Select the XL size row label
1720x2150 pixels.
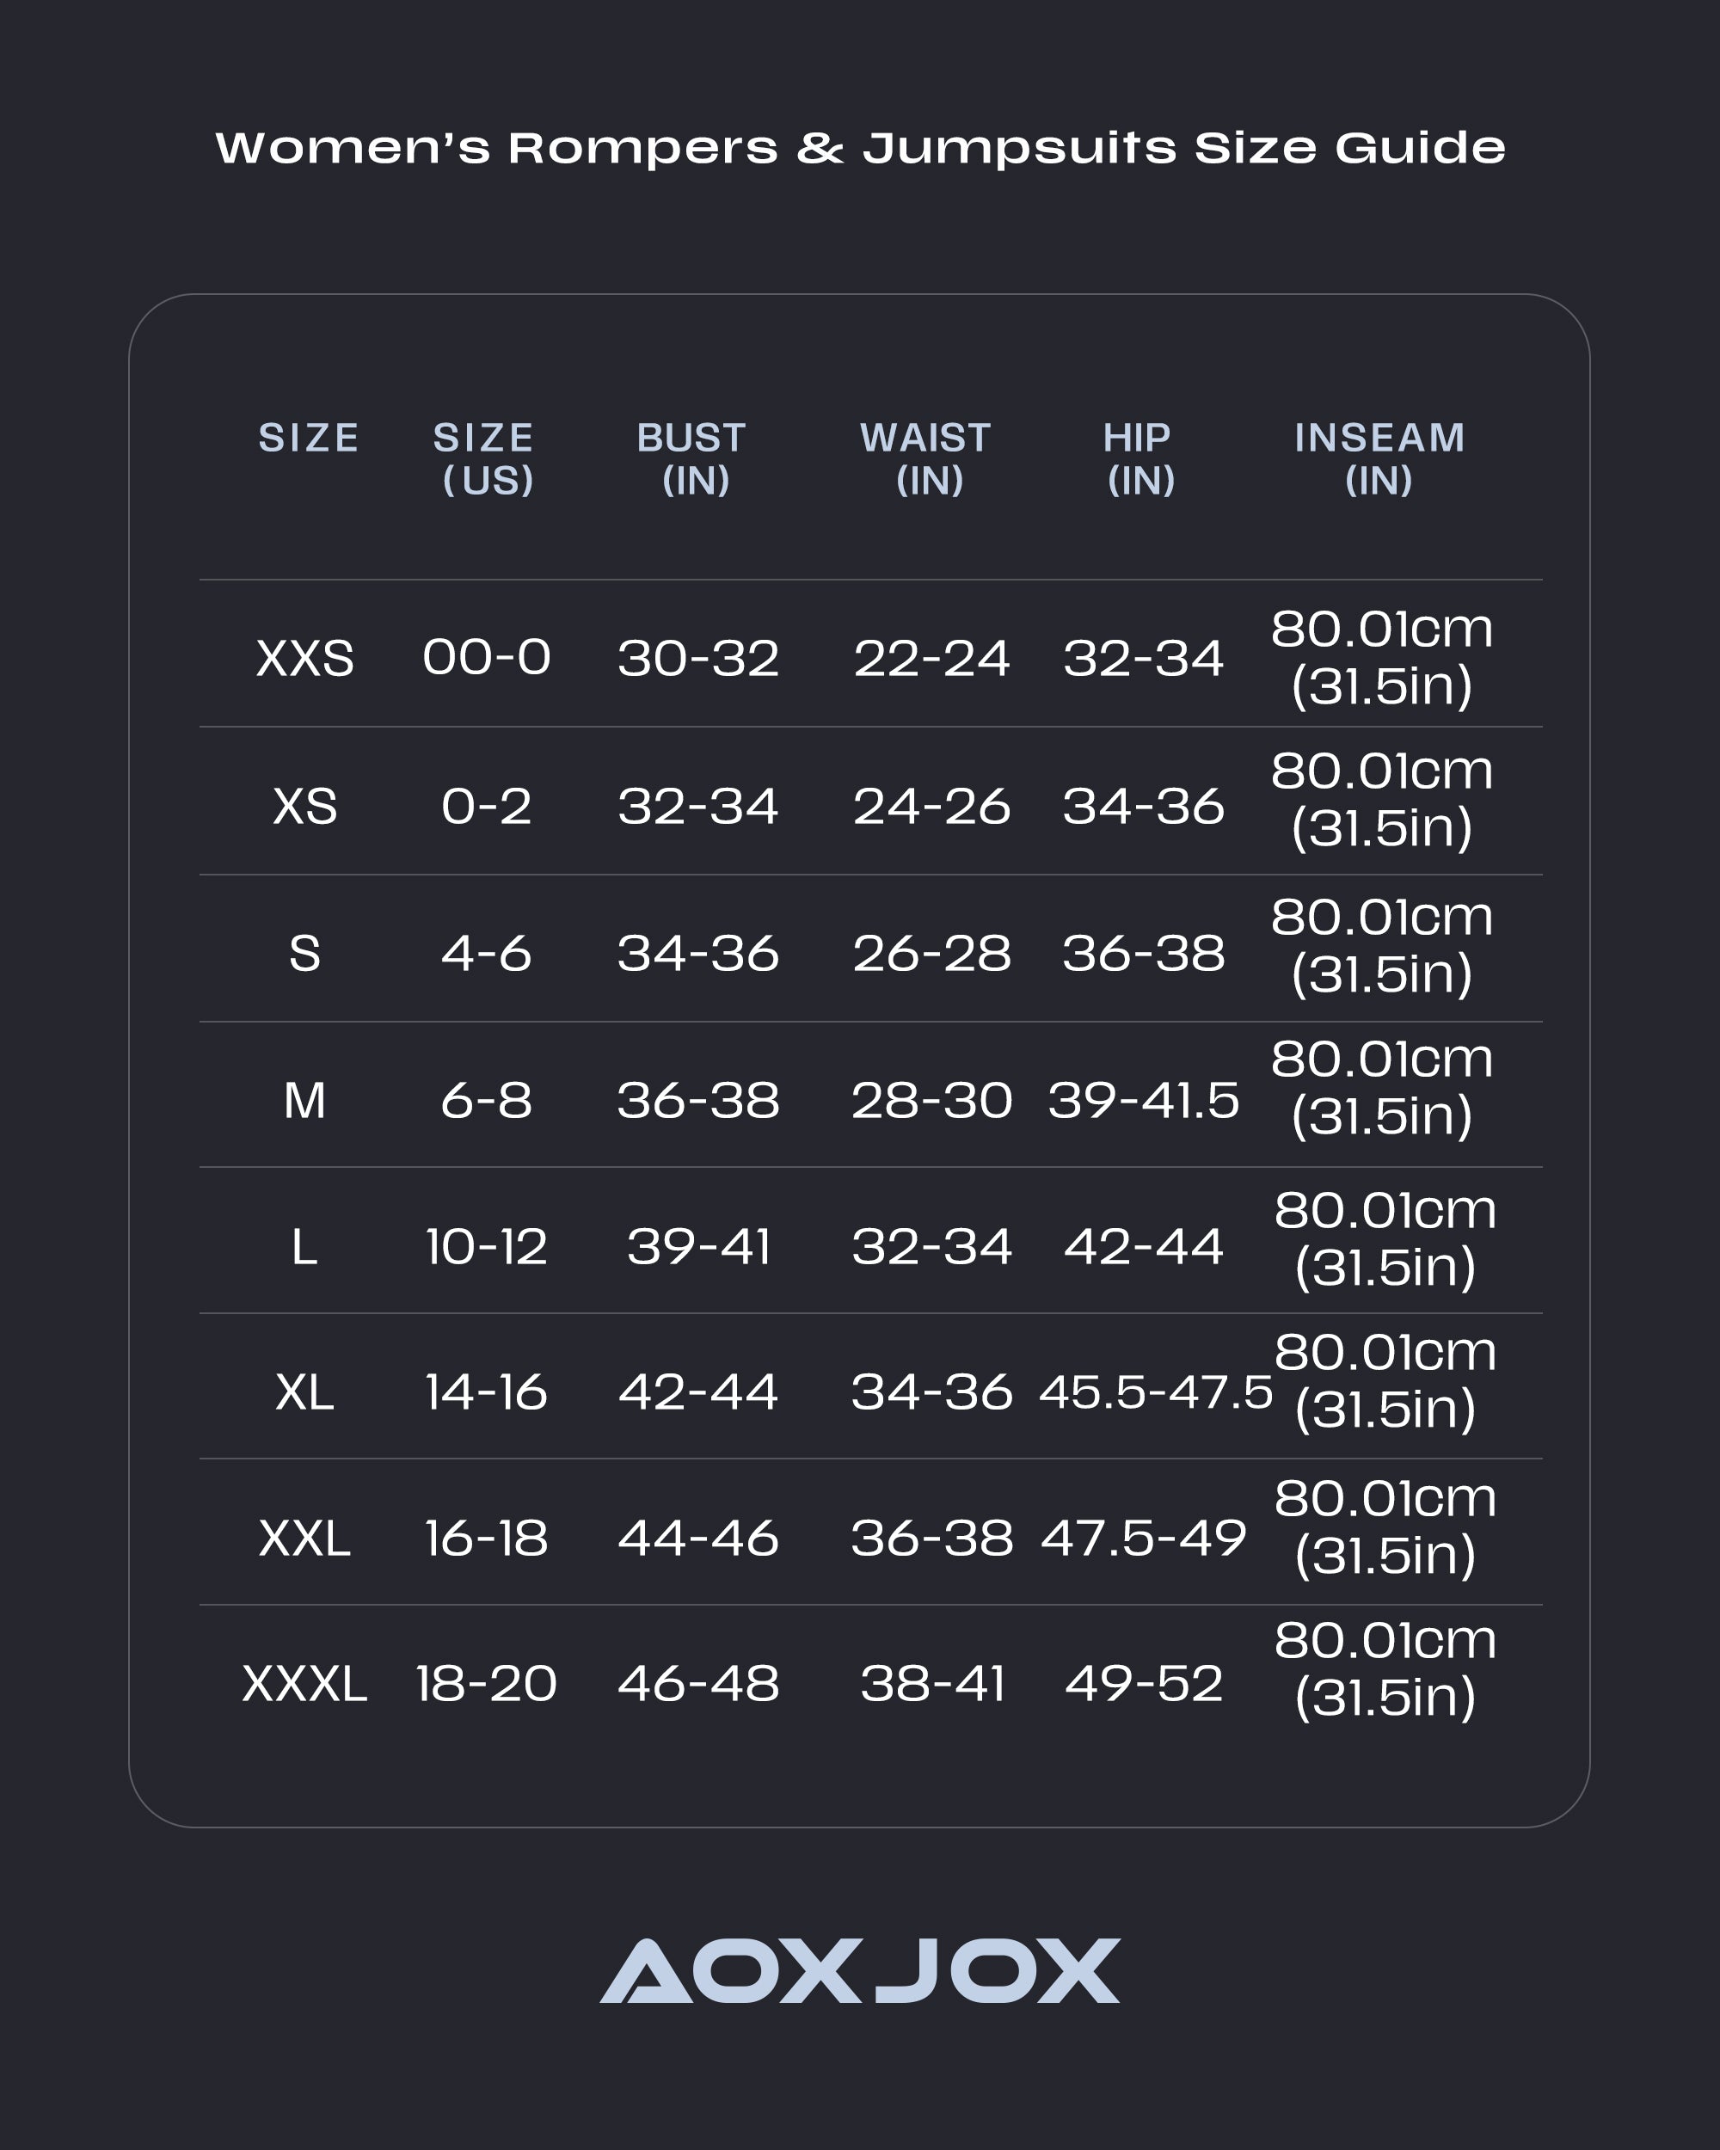click(305, 1392)
